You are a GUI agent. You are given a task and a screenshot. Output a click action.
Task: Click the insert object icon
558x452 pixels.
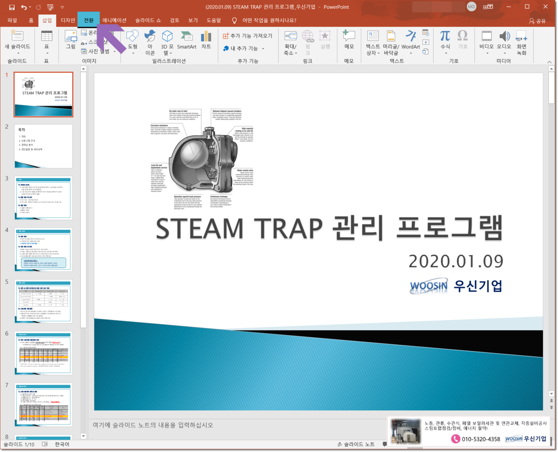pos(426,52)
